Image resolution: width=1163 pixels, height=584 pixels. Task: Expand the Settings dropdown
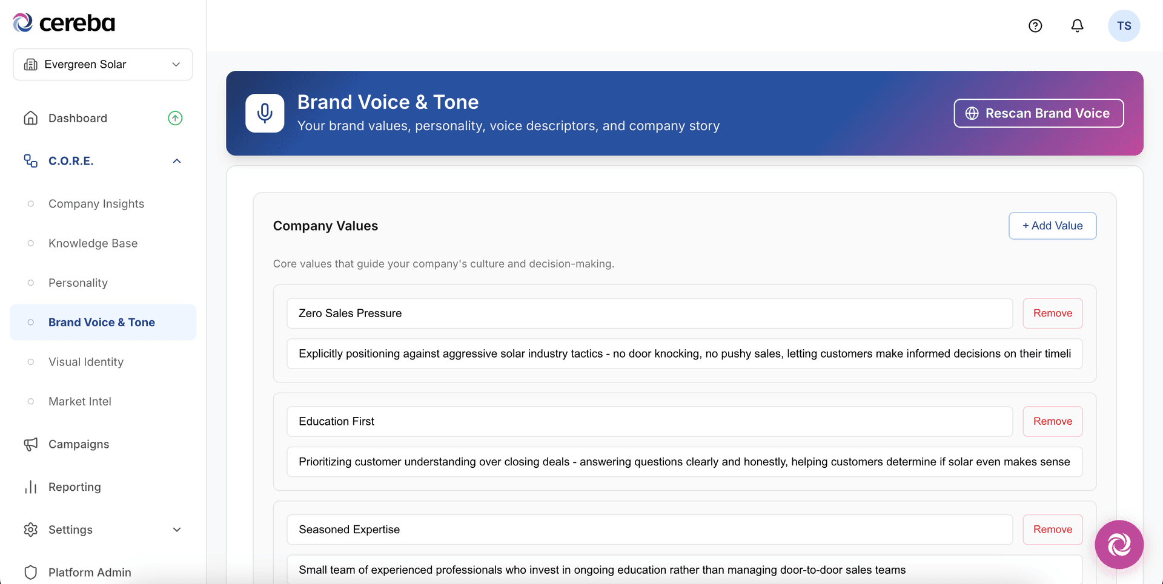point(176,530)
